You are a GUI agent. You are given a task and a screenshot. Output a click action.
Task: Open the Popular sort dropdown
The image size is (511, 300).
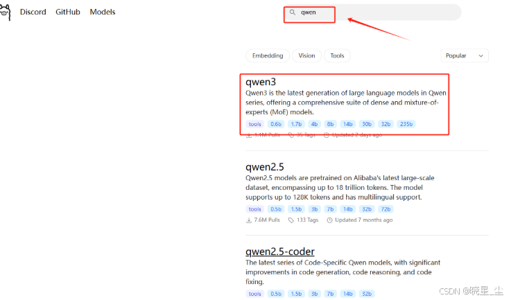pyautogui.click(x=465, y=55)
